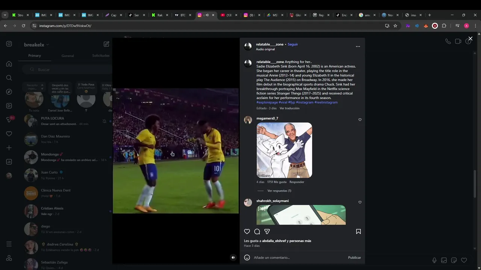Screen dimensions: 481x270
Task: Follow relatable___zone with the Seguir button
Action: (293, 44)
